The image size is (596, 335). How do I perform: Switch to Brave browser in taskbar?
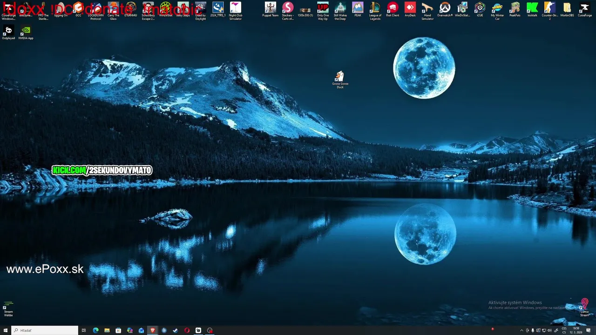(x=152, y=330)
